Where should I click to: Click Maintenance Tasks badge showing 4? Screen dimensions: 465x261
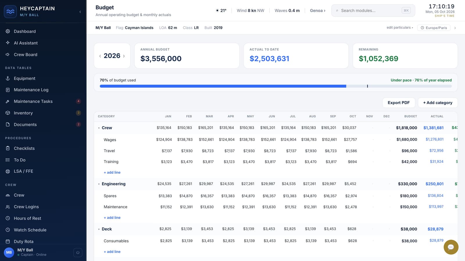pyautogui.click(x=78, y=101)
